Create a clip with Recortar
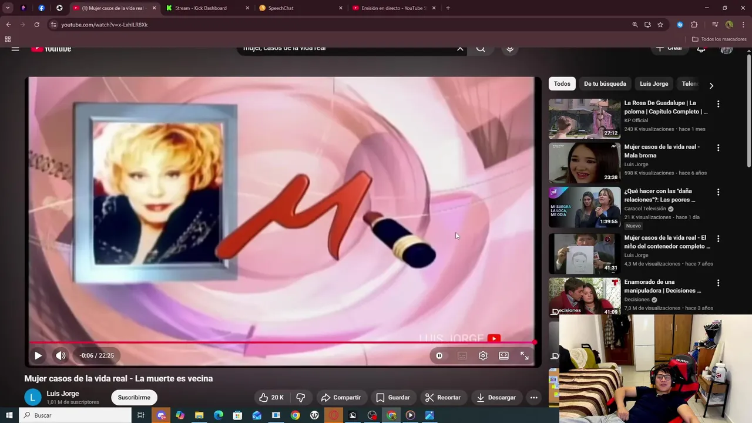This screenshot has height=423, width=752. point(443,398)
